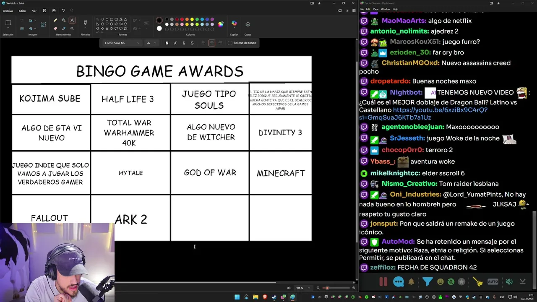Screen dimensions: 537x302
Task: Select the Text tool
Action: [x=72, y=20]
